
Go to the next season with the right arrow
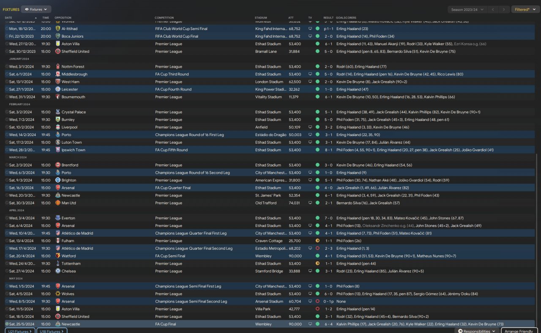click(503, 9)
